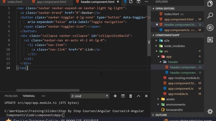Split the editor with split icon

click(x=138, y=2)
